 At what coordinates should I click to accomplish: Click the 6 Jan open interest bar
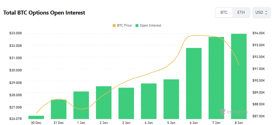(x=194, y=83)
